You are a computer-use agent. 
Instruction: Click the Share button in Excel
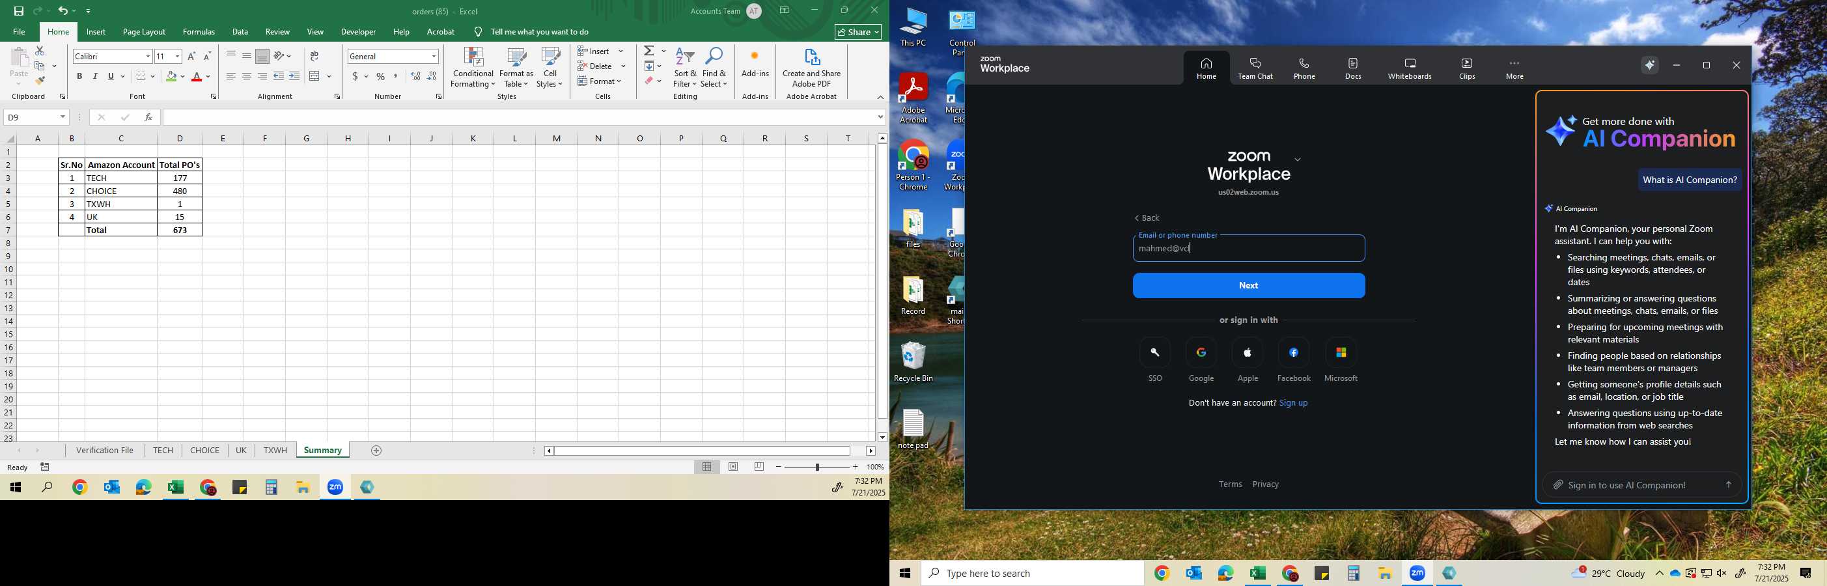tap(858, 32)
